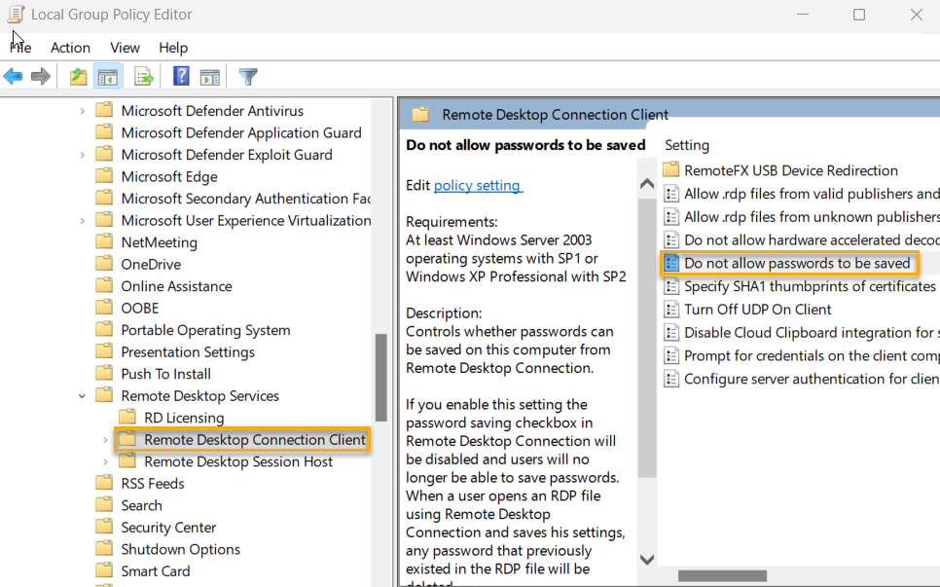Open the Up One Level folder icon

click(x=77, y=76)
